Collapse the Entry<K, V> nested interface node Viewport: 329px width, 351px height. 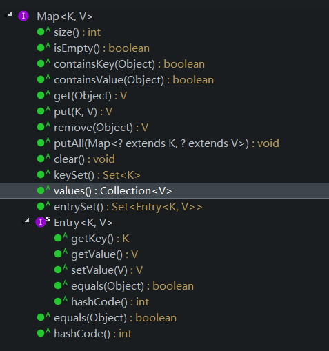coord(26,221)
